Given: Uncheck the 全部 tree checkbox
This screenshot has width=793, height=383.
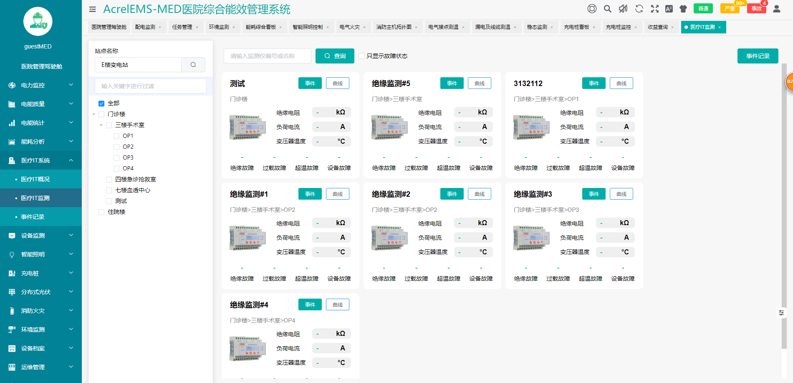Looking at the screenshot, I should 101,103.
